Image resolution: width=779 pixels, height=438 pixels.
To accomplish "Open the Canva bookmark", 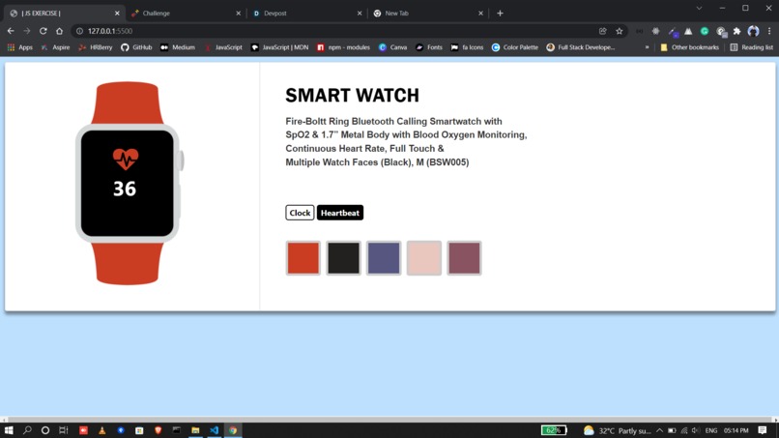I will pyautogui.click(x=392, y=47).
